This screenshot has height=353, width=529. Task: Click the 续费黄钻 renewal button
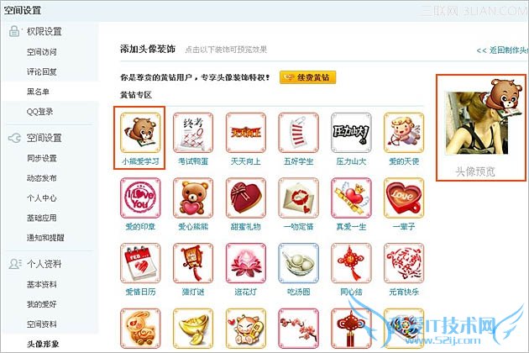(307, 77)
